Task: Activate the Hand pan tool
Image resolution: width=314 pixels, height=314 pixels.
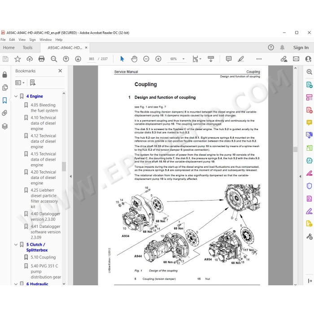Action: click(x=134, y=59)
